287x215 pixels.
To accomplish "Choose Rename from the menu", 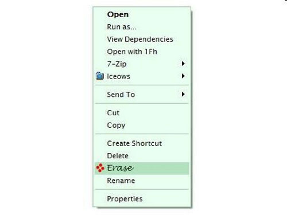I will pos(142,181).
